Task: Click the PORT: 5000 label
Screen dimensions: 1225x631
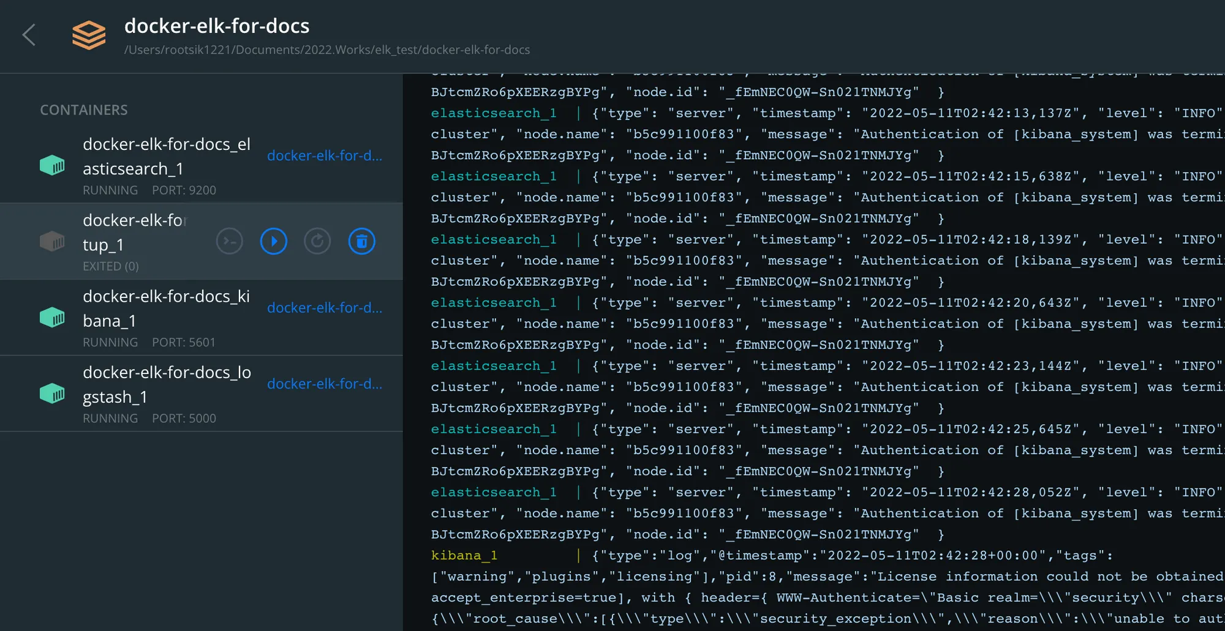Action: pyautogui.click(x=184, y=418)
